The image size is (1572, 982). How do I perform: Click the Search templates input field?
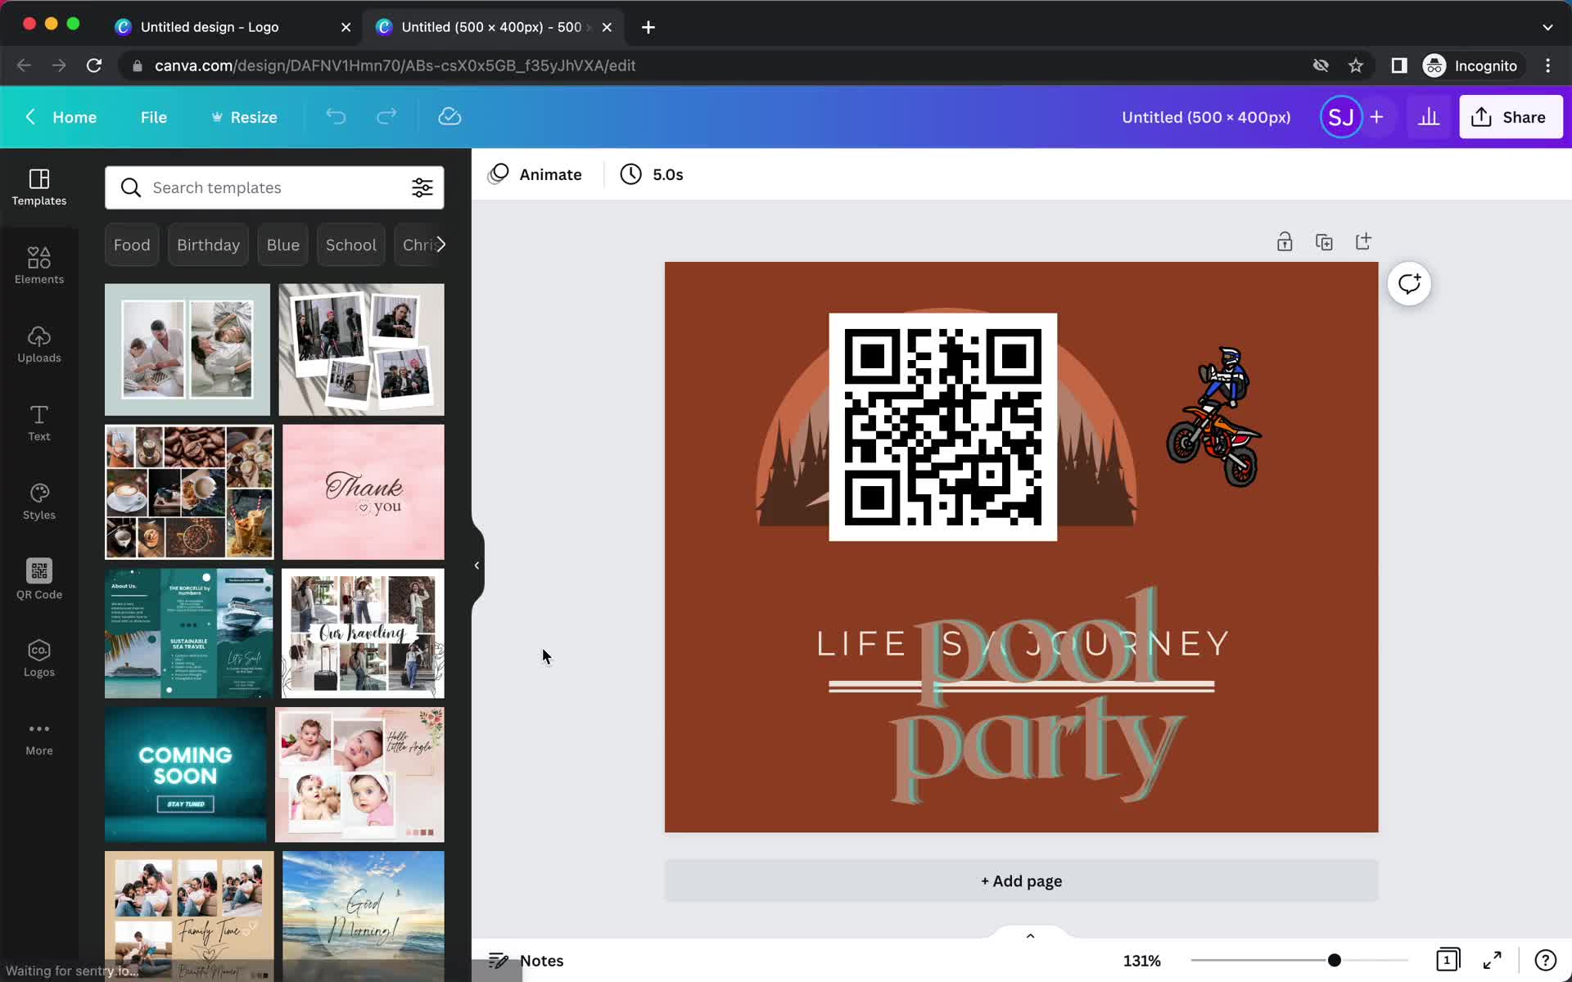(274, 187)
